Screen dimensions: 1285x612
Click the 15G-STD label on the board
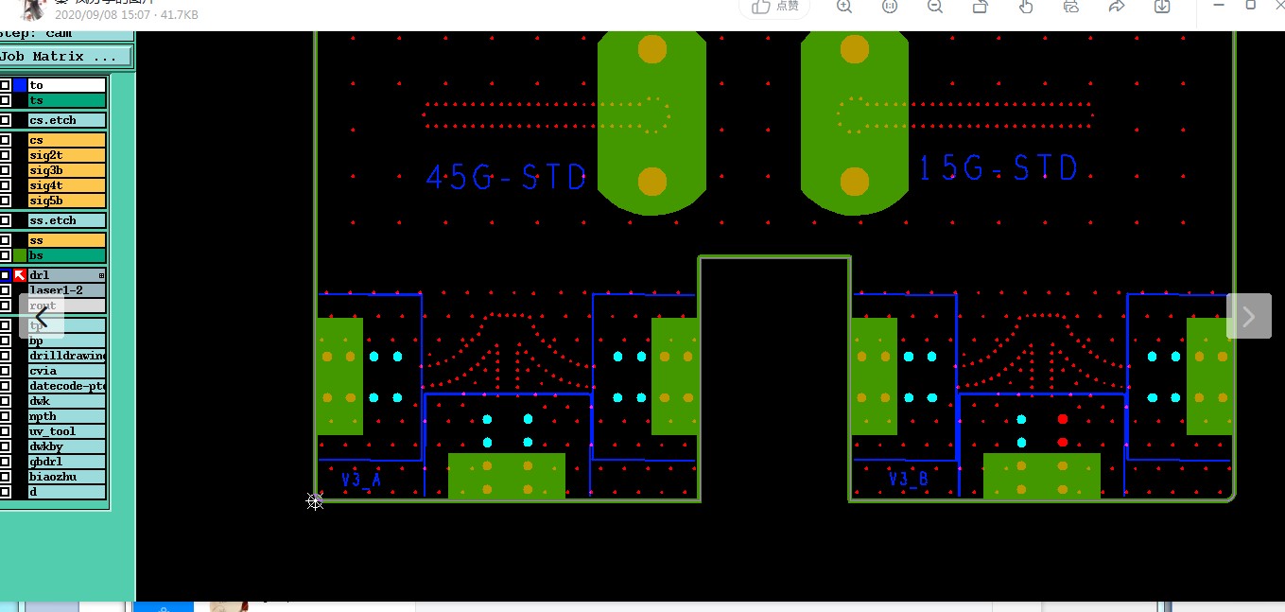click(x=998, y=168)
